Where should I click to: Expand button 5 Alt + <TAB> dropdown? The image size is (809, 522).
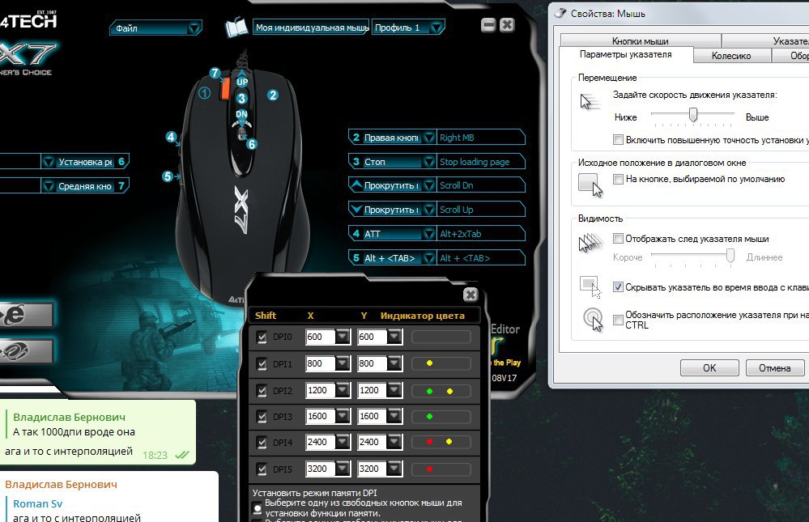pos(428,258)
